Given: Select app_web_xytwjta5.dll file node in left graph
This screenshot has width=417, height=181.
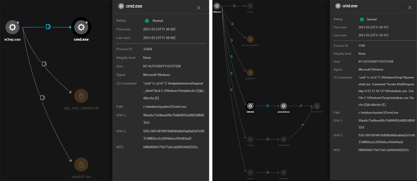Looking at the screenshot, I should (81, 96).
